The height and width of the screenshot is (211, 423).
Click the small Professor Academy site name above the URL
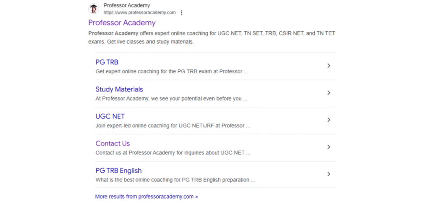[x=126, y=6]
